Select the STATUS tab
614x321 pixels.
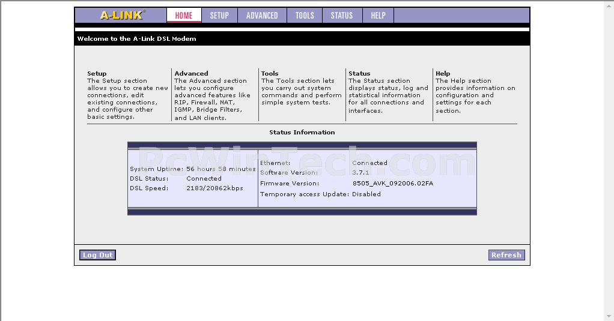[x=342, y=15]
